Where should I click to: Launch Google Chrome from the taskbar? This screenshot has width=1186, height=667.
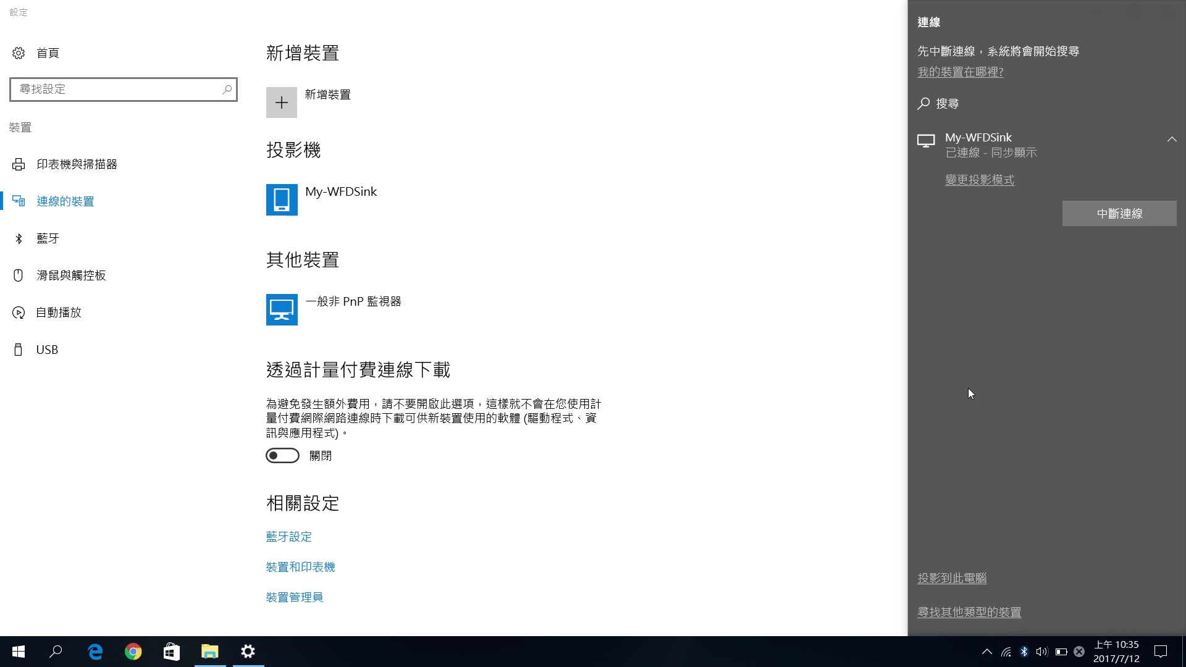pyautogui.click(x=133, y=652)
